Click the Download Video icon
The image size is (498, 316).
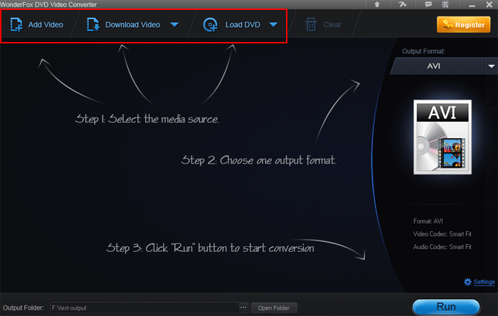pos(93,24)
